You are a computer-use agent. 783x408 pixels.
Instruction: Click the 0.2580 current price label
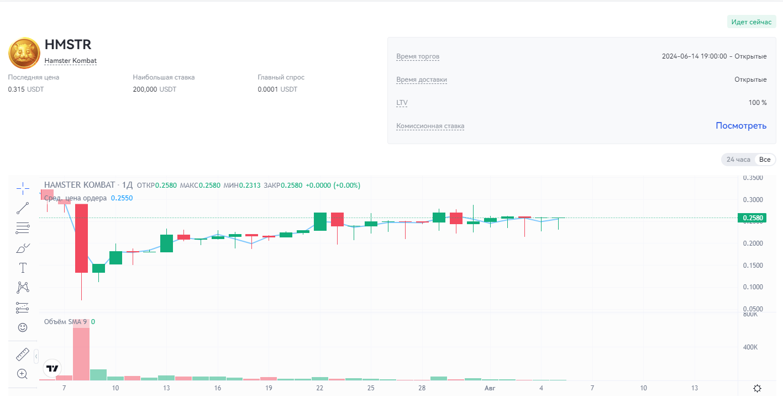pyautogui.click(x=753, y=218)
